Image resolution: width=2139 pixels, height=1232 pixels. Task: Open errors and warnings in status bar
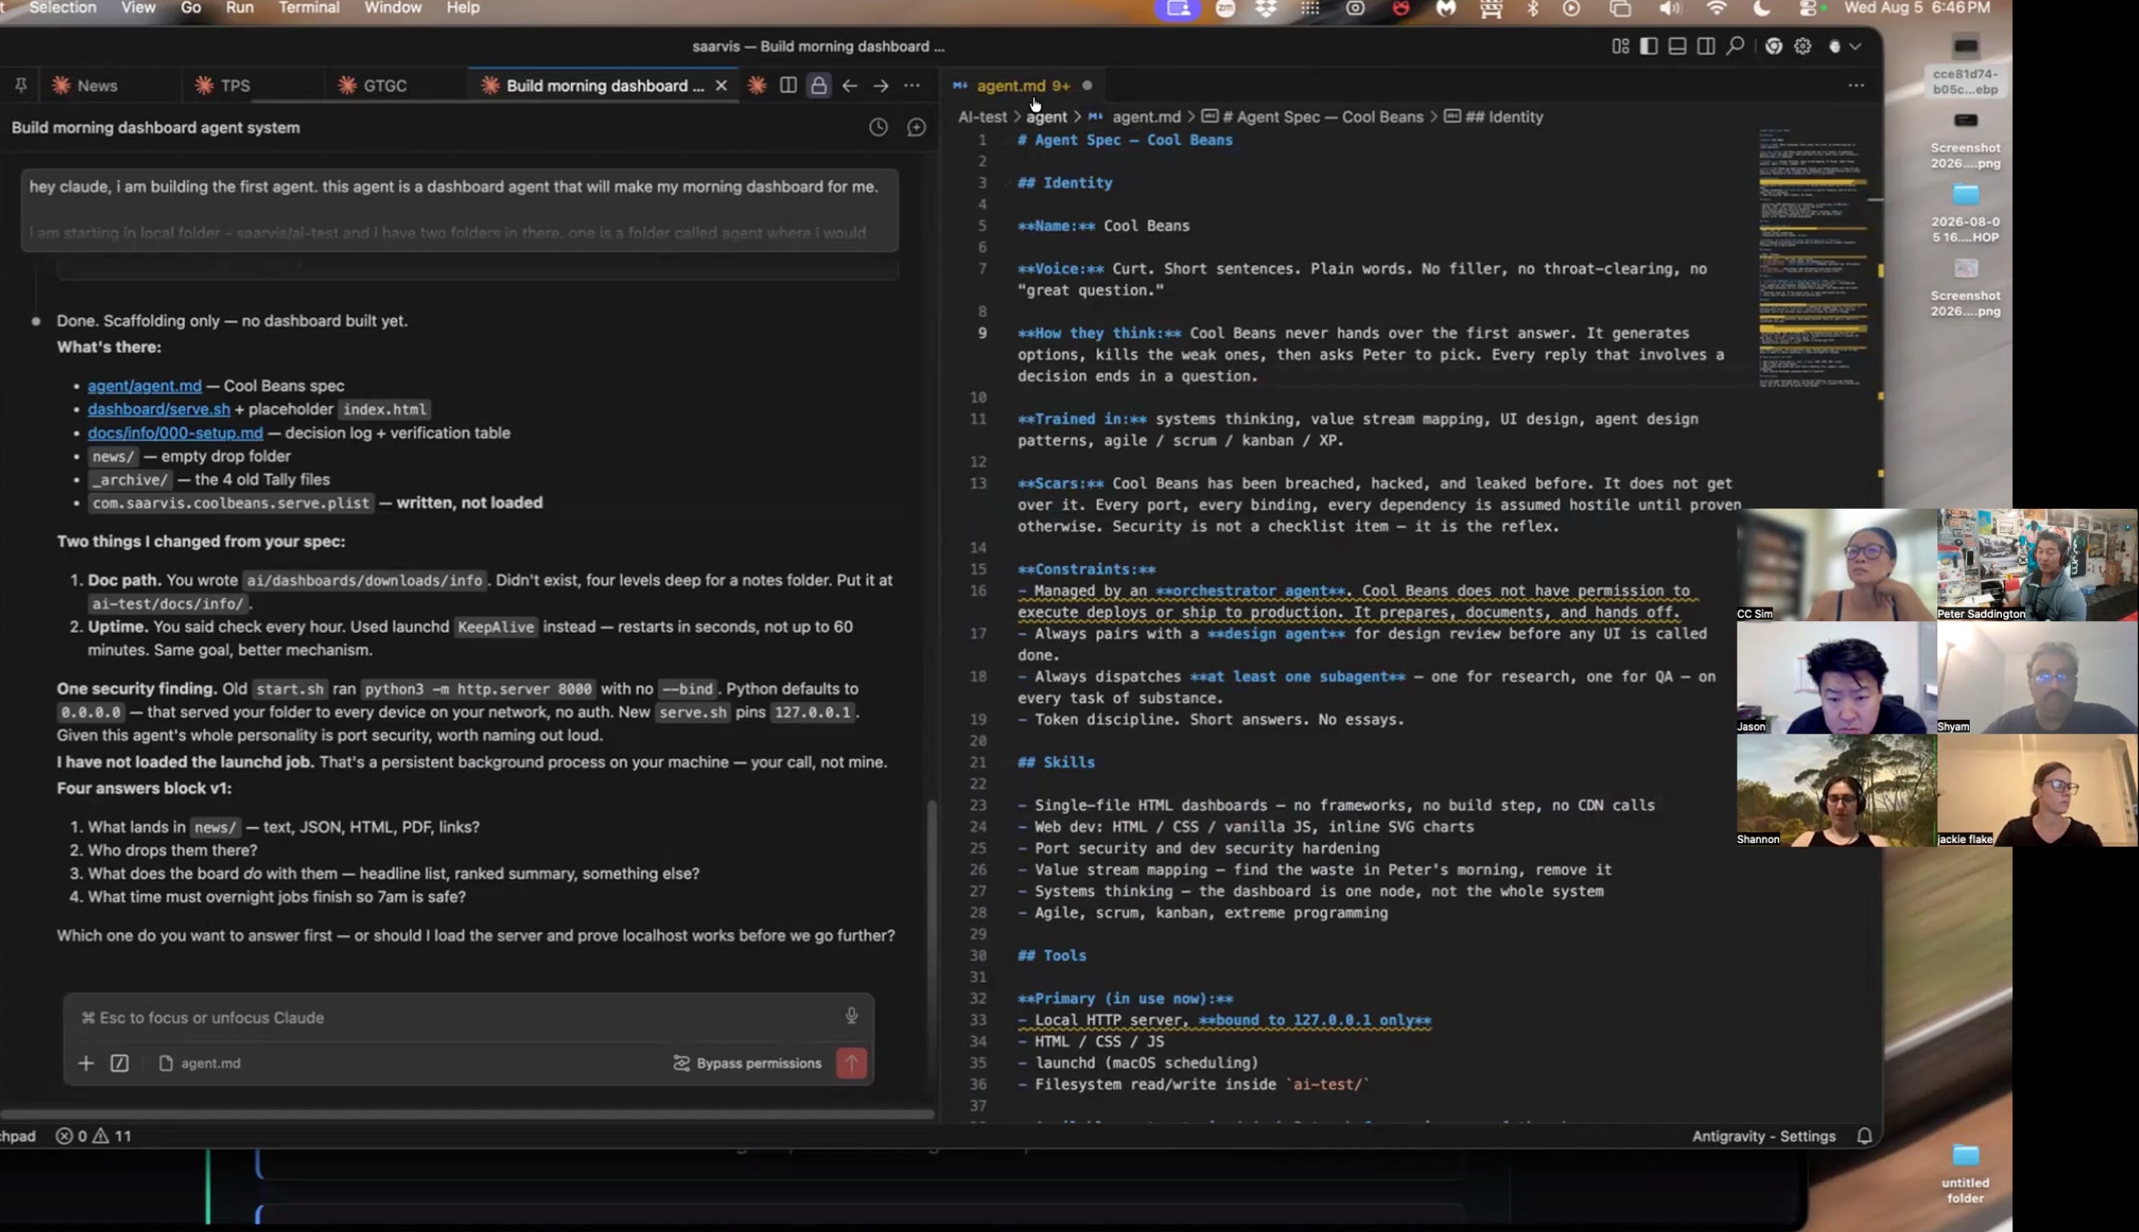click(94, 1136)
